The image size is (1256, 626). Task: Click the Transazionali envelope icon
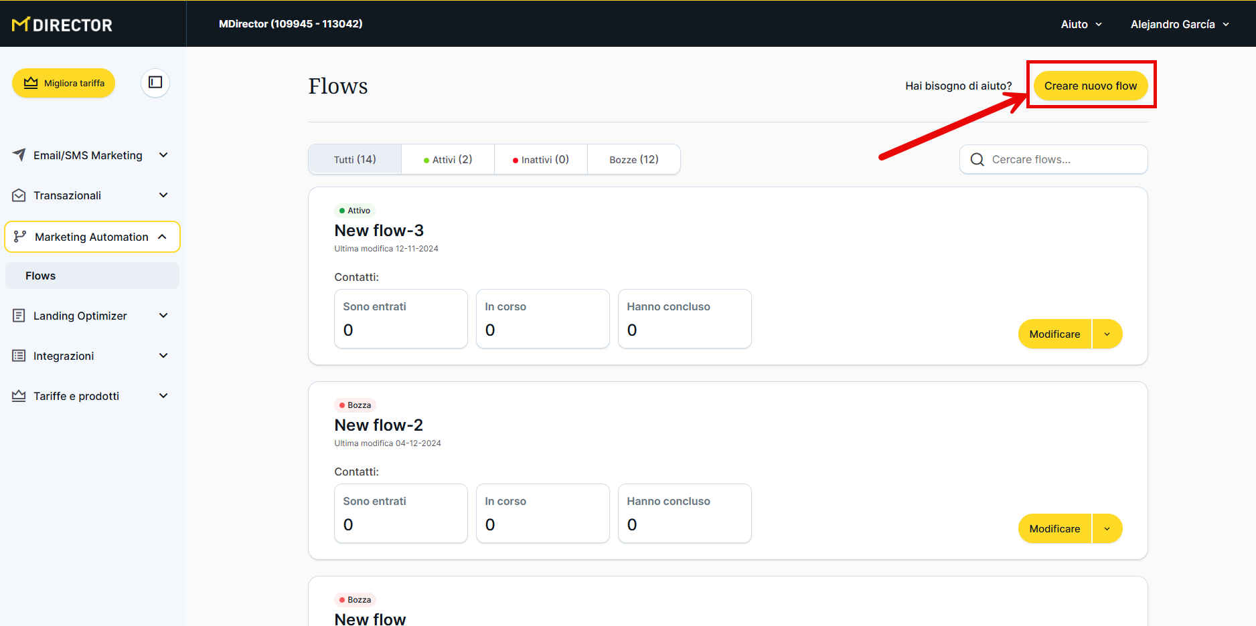point(19,195)
